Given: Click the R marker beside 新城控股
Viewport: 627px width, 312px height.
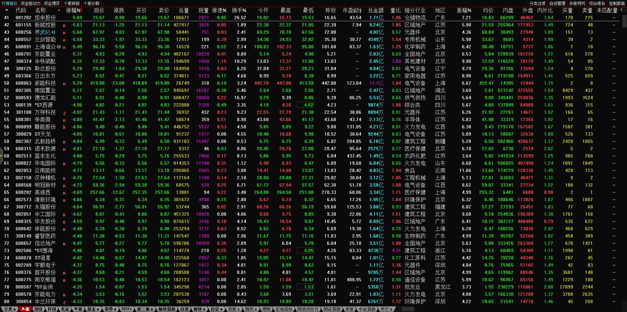Looking at the screenshot, I should point(64,25).
